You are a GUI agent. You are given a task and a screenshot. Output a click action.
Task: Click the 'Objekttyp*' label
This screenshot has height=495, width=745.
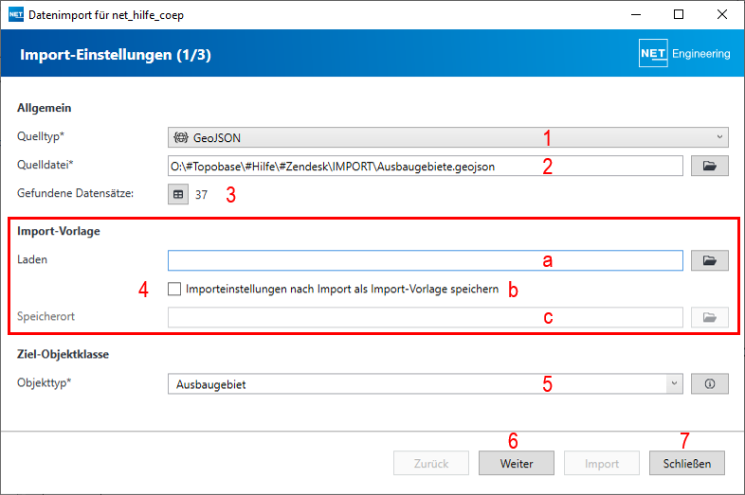[x=44, y=382]
